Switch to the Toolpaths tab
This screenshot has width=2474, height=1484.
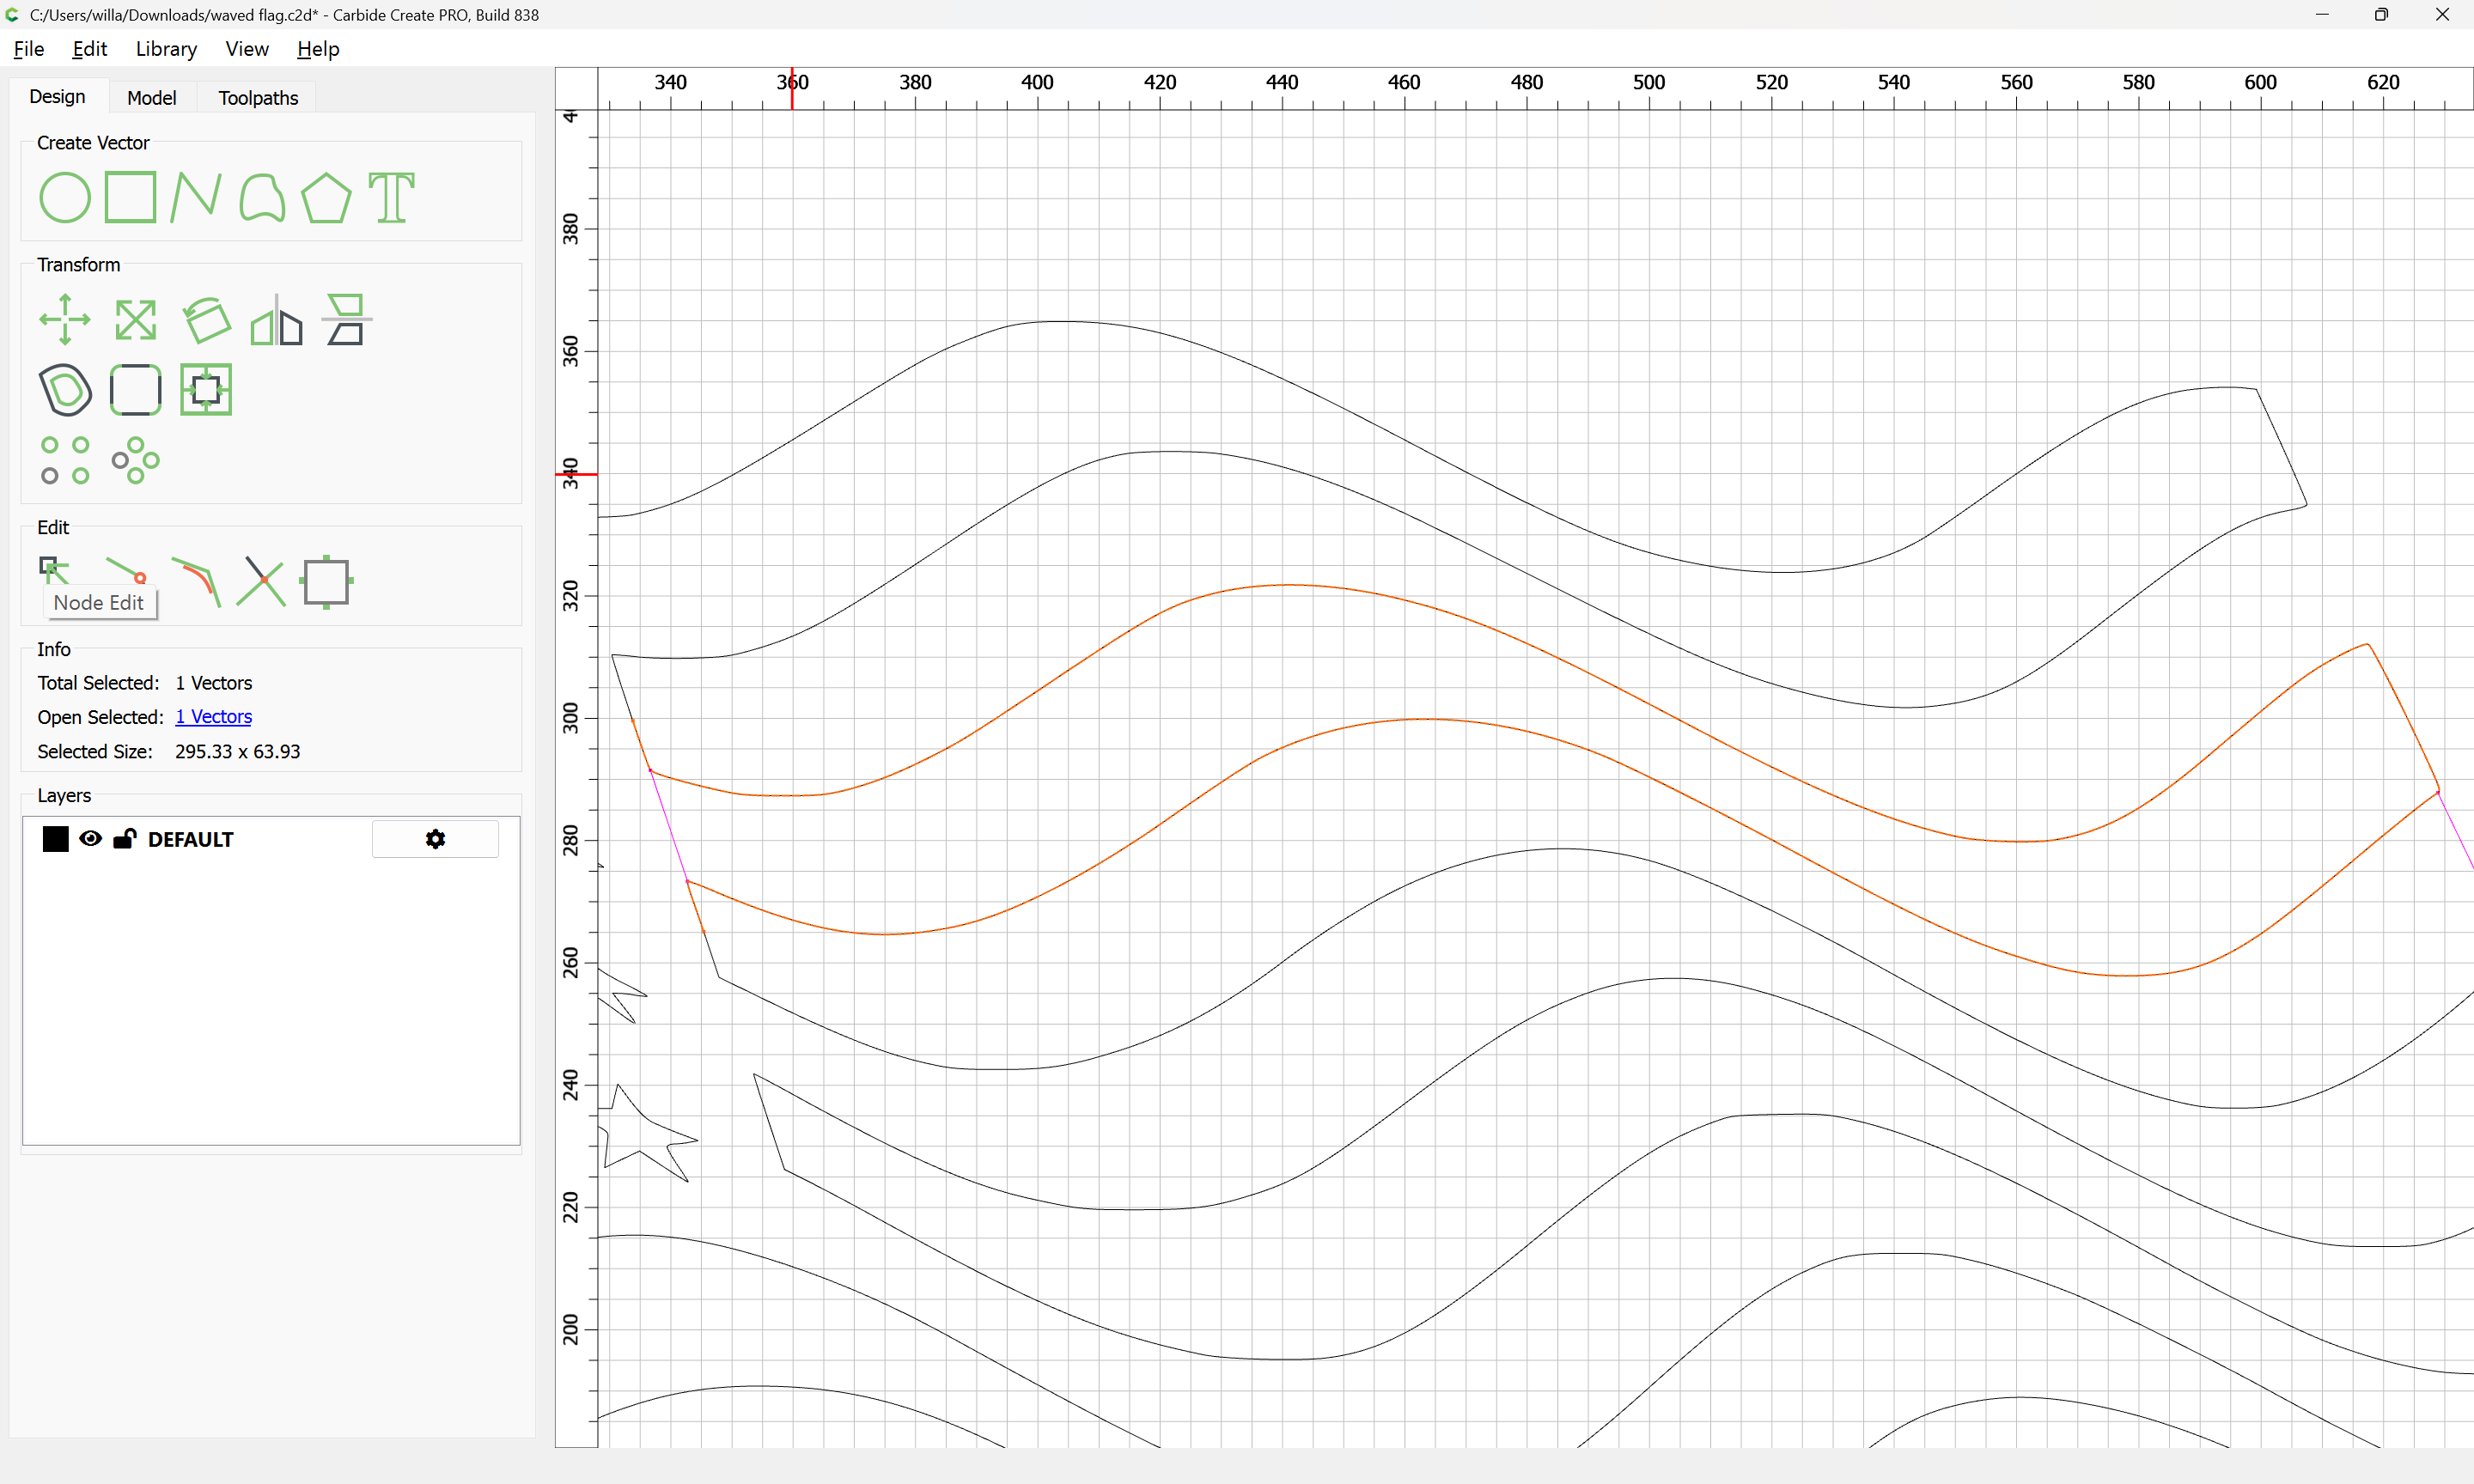point(258,98)
